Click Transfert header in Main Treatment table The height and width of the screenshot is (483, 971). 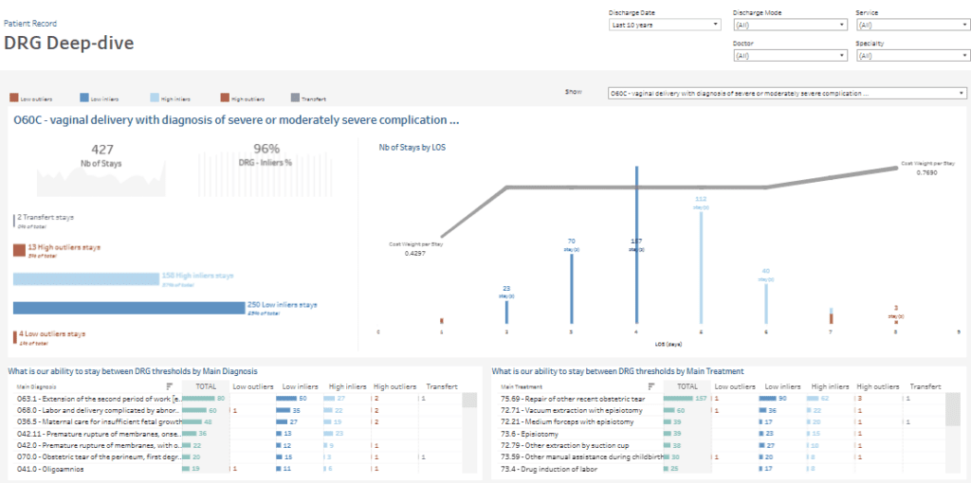coord(925,386)
